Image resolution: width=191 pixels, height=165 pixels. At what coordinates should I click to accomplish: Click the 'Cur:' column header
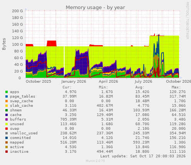(x=67, y=87)
